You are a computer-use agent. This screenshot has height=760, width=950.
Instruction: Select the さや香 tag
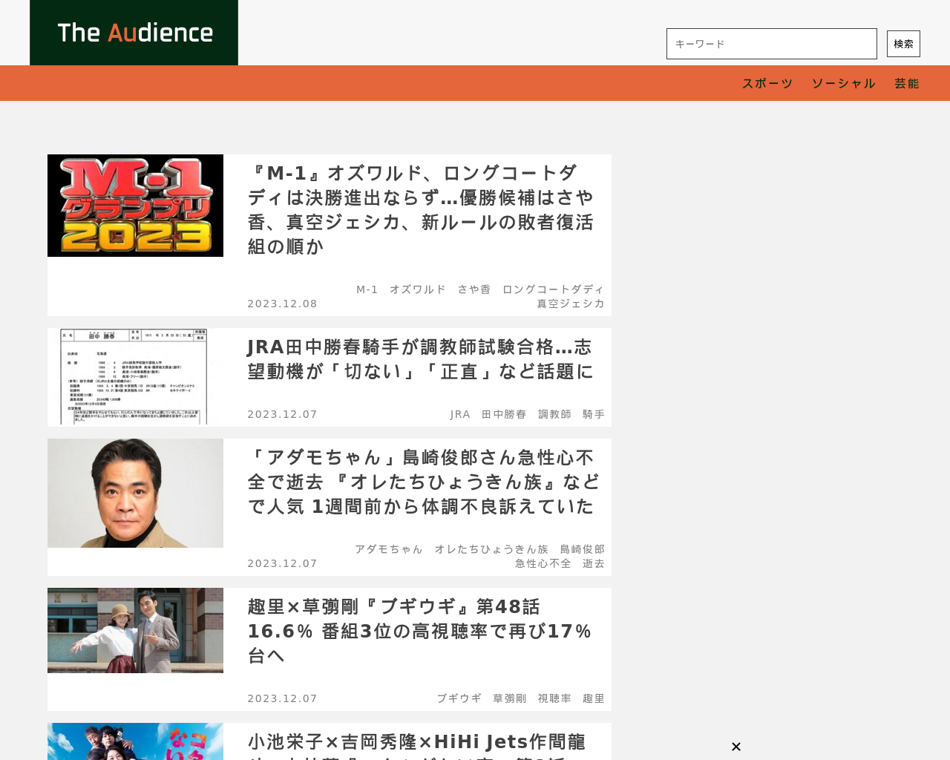point(474,289)
